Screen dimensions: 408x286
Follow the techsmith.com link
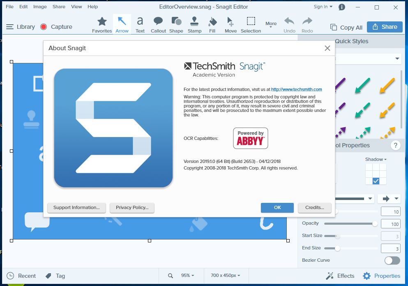tap(296, 89)
